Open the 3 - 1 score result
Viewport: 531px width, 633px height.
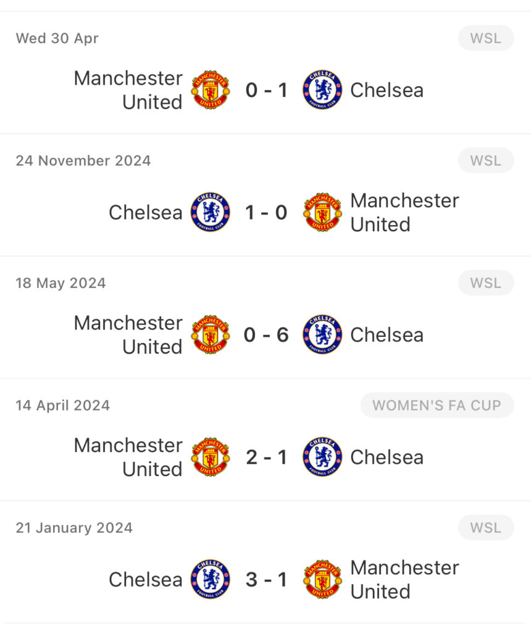tap(266, 579)
